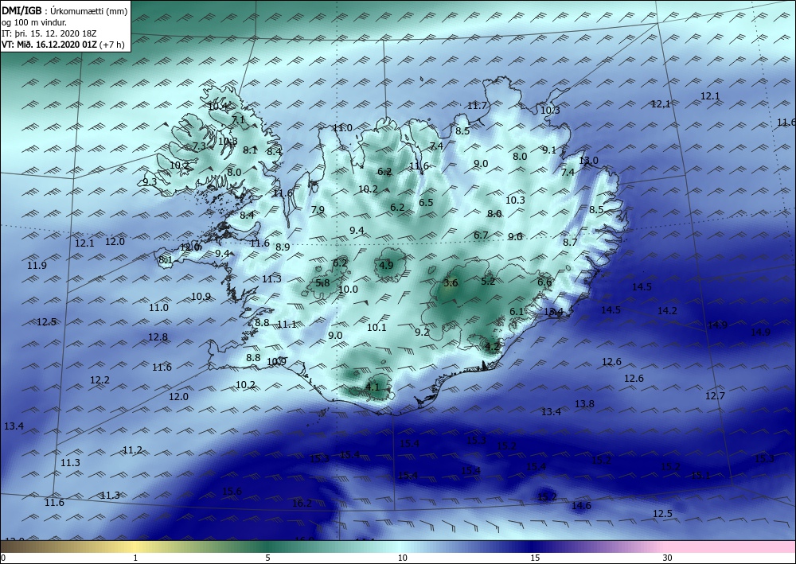This screenshot has height=564, width=796.
Task: Click the 'og 100 m vindur.' subtitle text
Action: tap(34, 22)
